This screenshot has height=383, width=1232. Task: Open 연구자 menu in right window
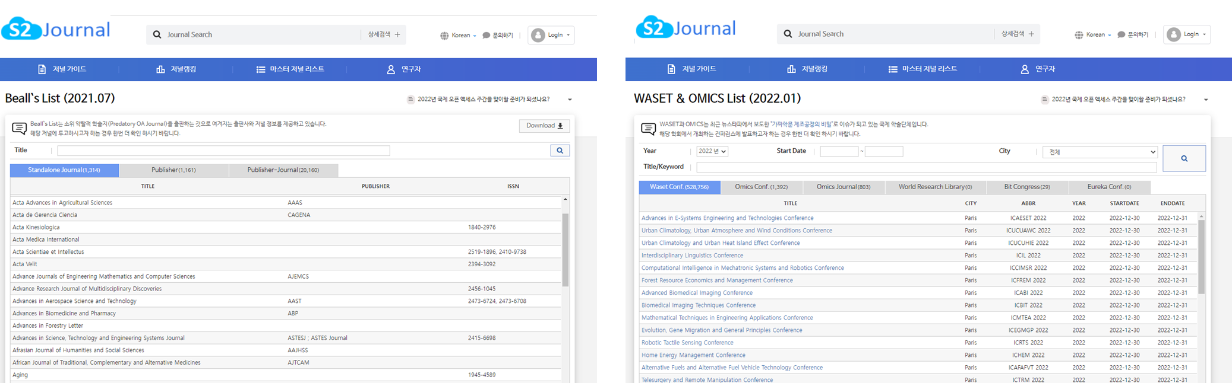(1038, 69)
